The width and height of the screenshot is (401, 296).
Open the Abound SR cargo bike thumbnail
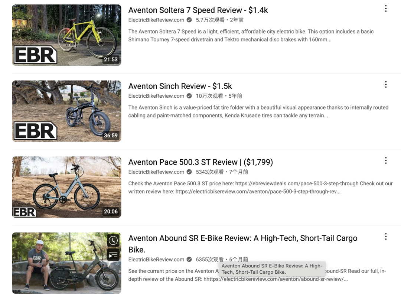tap(66, 263)
